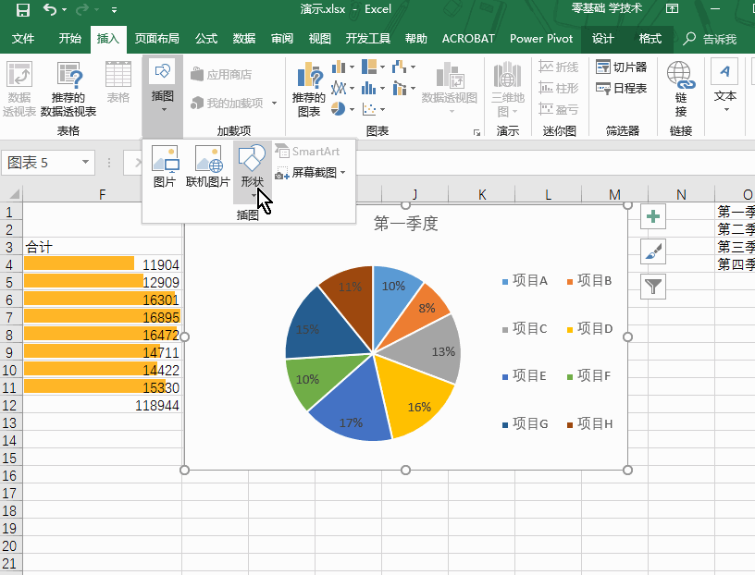
Task: Open charts dialog launcher in 图表 group
Action: [x=477, y=132]
